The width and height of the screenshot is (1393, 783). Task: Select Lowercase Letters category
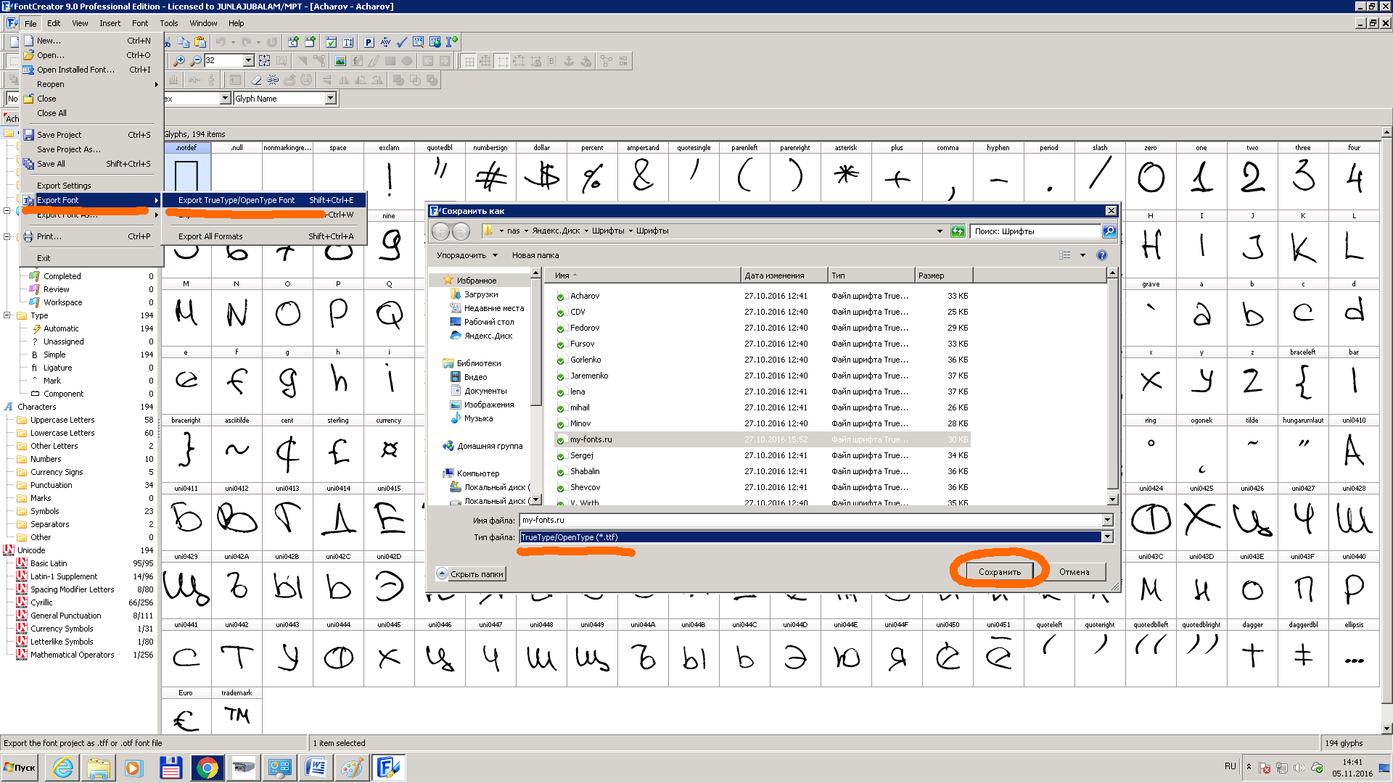62,433
